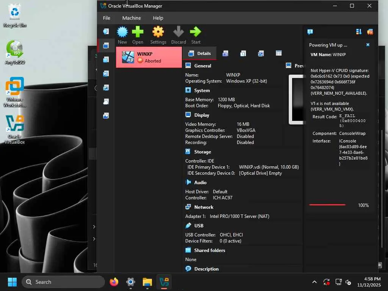The image size is (388, 291).
Task: Open the Resources monitor icon at sidebar bottom
Action: (106, 116)
